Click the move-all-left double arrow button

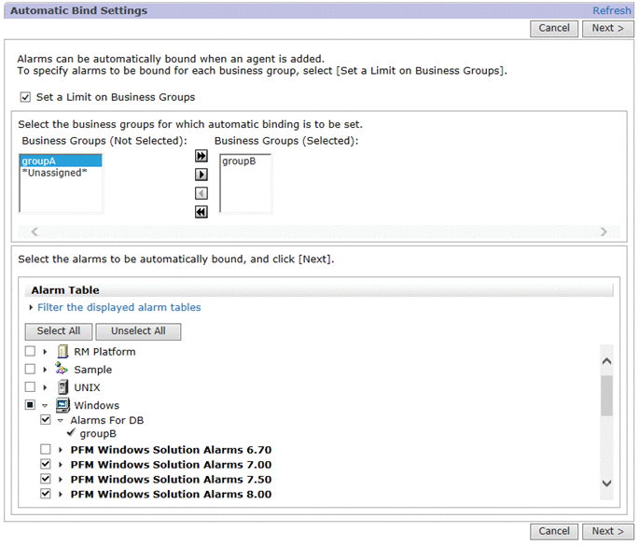coord(201,212)
